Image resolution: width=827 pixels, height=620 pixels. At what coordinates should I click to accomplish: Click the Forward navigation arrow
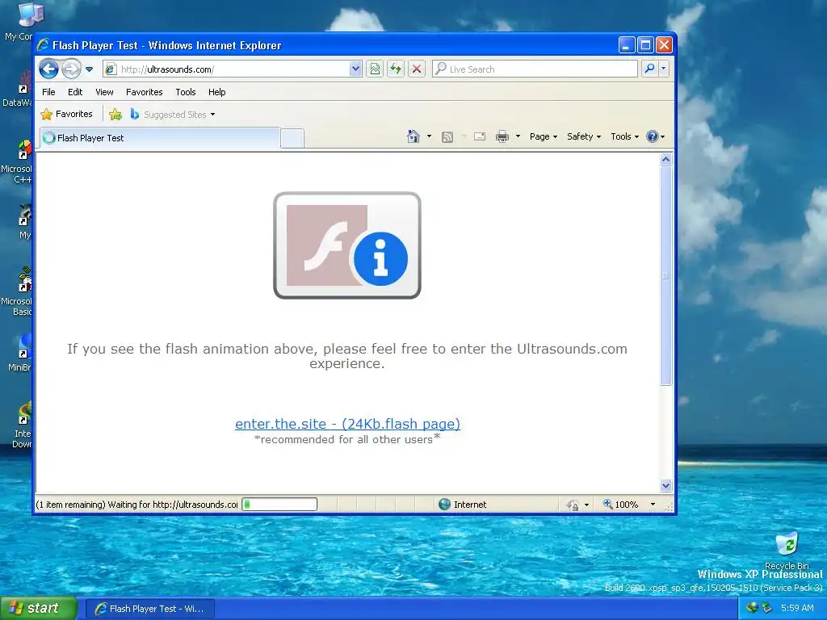point(71,69)
